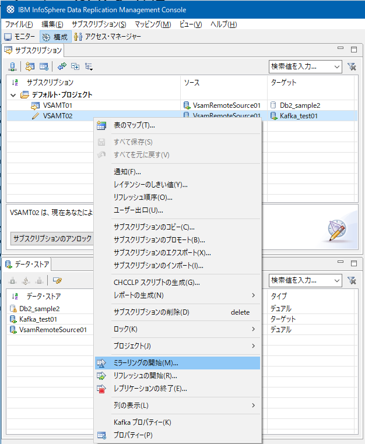Viewport: 365px width, 444px height.
Task: Click the sort icon in subscription column header
Action: pyautogui.click(x=15, y=82)
